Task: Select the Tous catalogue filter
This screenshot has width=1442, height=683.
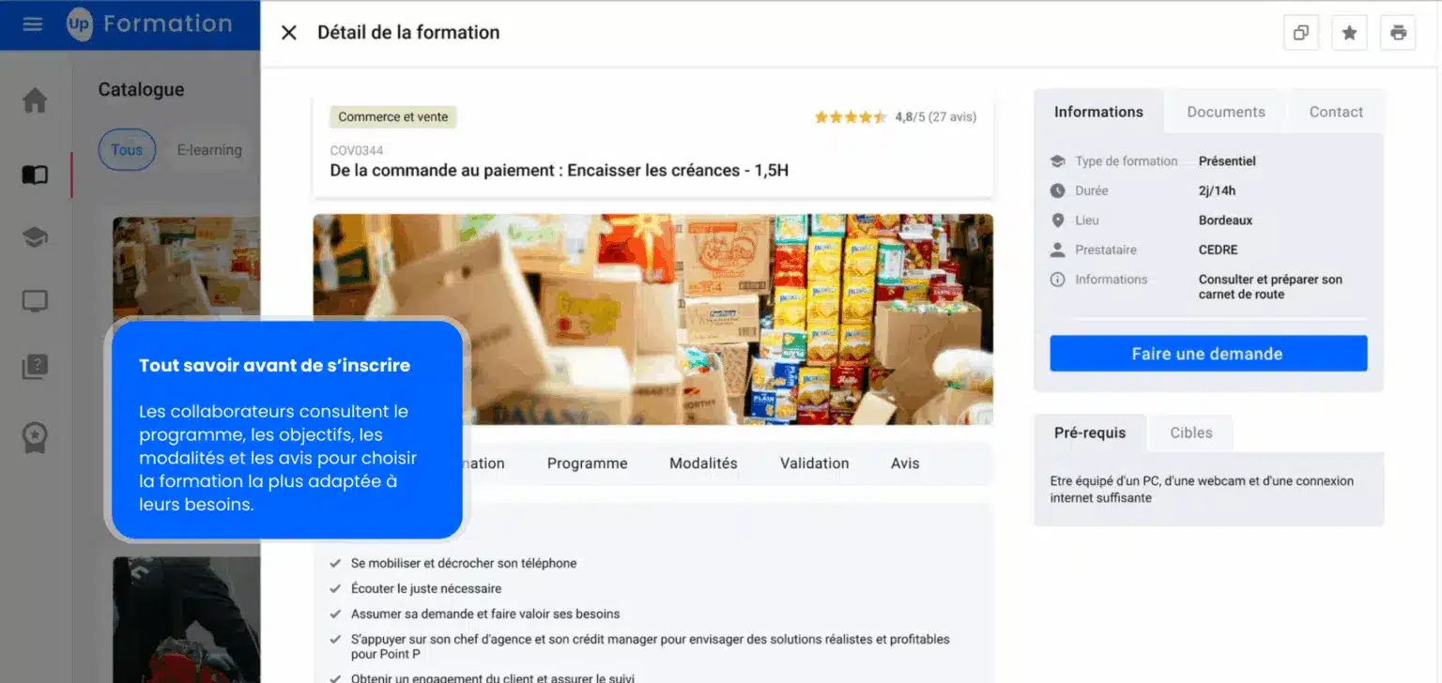Action: click(x=127, y=150)
